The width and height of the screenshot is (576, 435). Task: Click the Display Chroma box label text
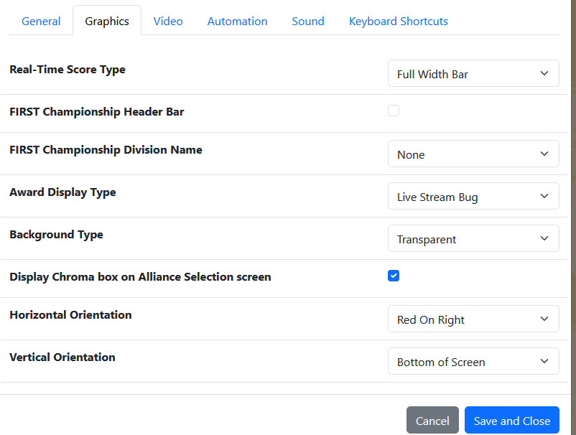pos(140,277)
